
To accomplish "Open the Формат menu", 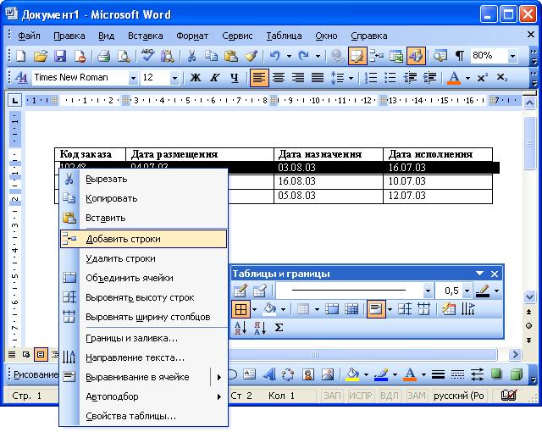I will (192, 36).
